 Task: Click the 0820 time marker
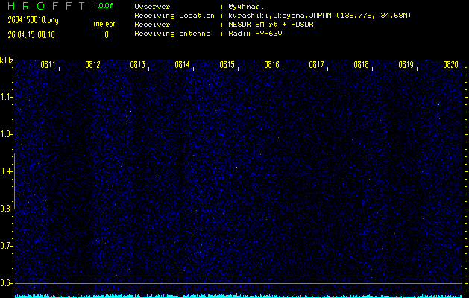[x=450, y=65]
